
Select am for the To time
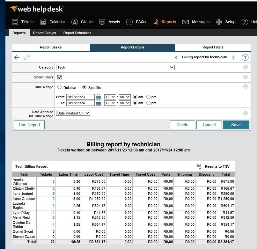click(135, 103)
